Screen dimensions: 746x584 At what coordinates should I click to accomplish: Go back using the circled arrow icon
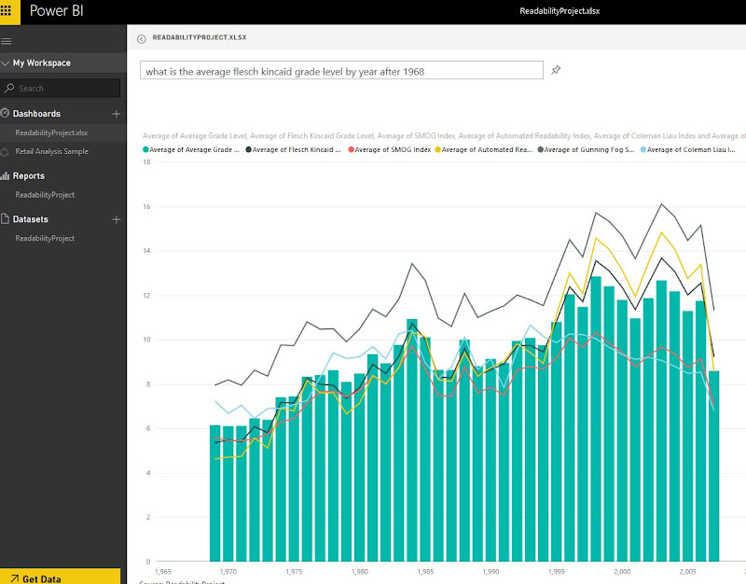(142, 39)
